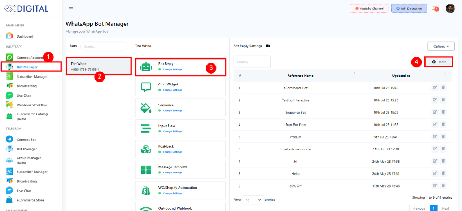Viewport: 462px width, 211px height.
Task: Open the user profile avatar
Action: [x=450, y=8]
